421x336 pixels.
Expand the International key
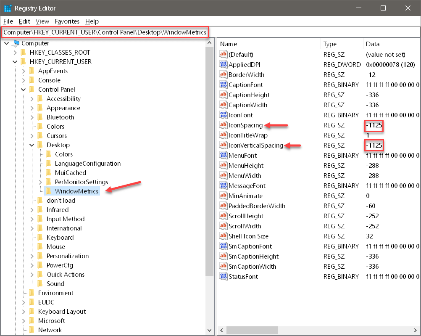(x=32, y=228)
